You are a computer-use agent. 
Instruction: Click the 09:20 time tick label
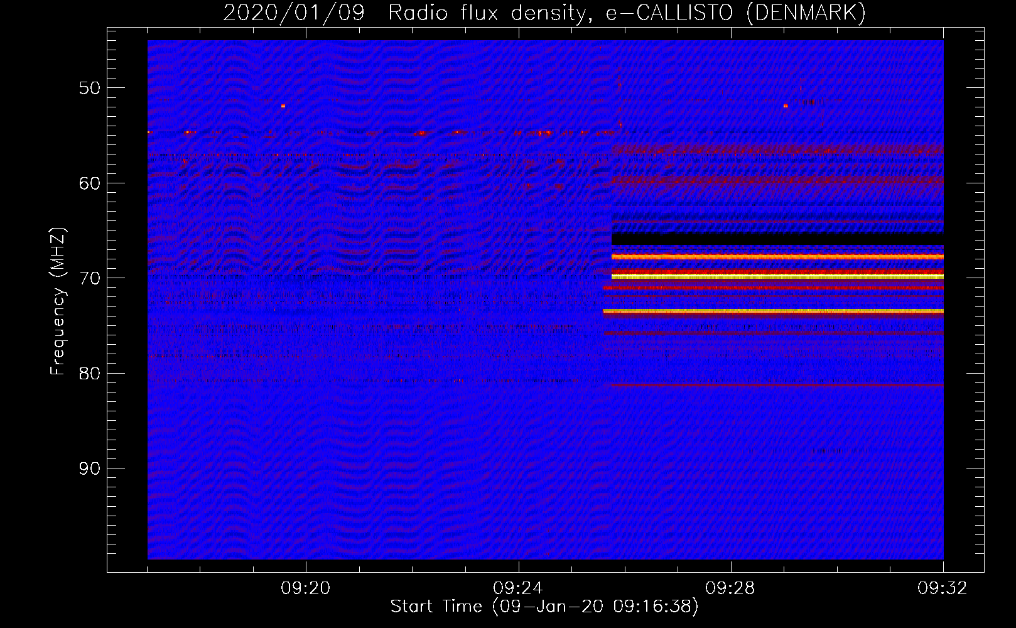click(306, 588)
